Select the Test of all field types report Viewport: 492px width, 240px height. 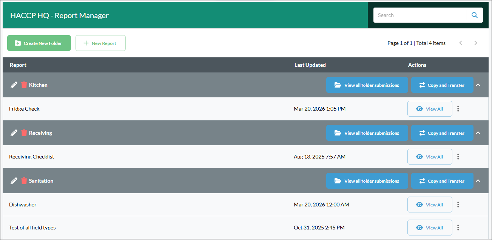[x=32, y=228]
